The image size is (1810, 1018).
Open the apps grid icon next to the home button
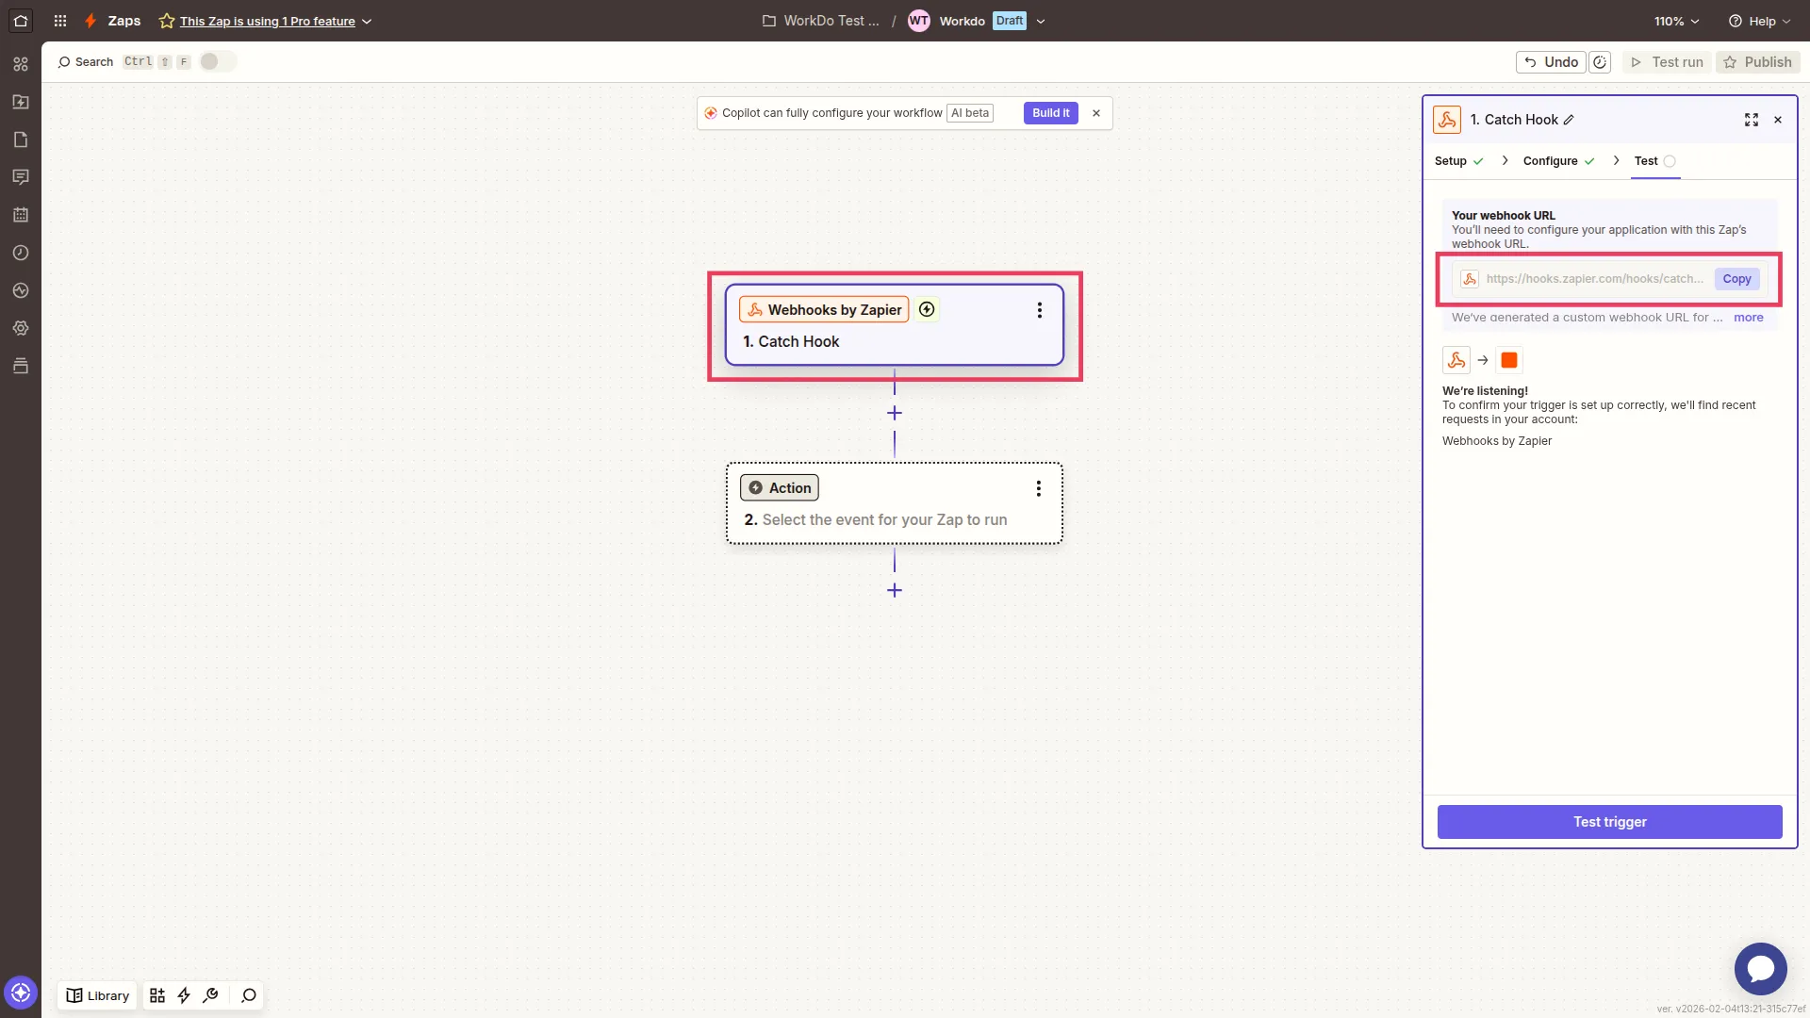pyautogui.click(x=59, y=20)
